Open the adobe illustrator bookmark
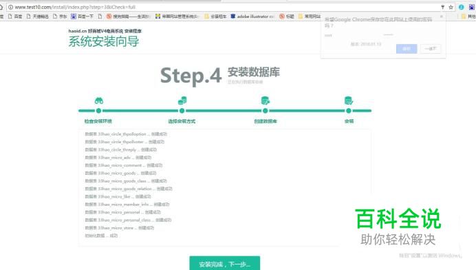The width and height of the screenshot is (476, 270). pos(252,17)
